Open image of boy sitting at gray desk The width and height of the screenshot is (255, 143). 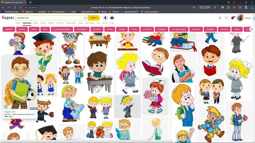click(99, 72)
